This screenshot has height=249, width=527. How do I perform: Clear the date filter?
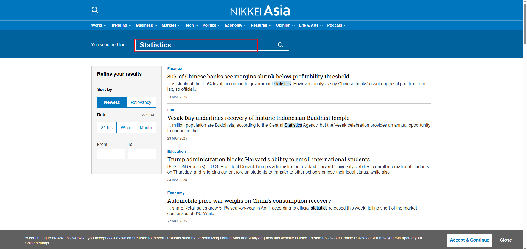tap(149, 115)
